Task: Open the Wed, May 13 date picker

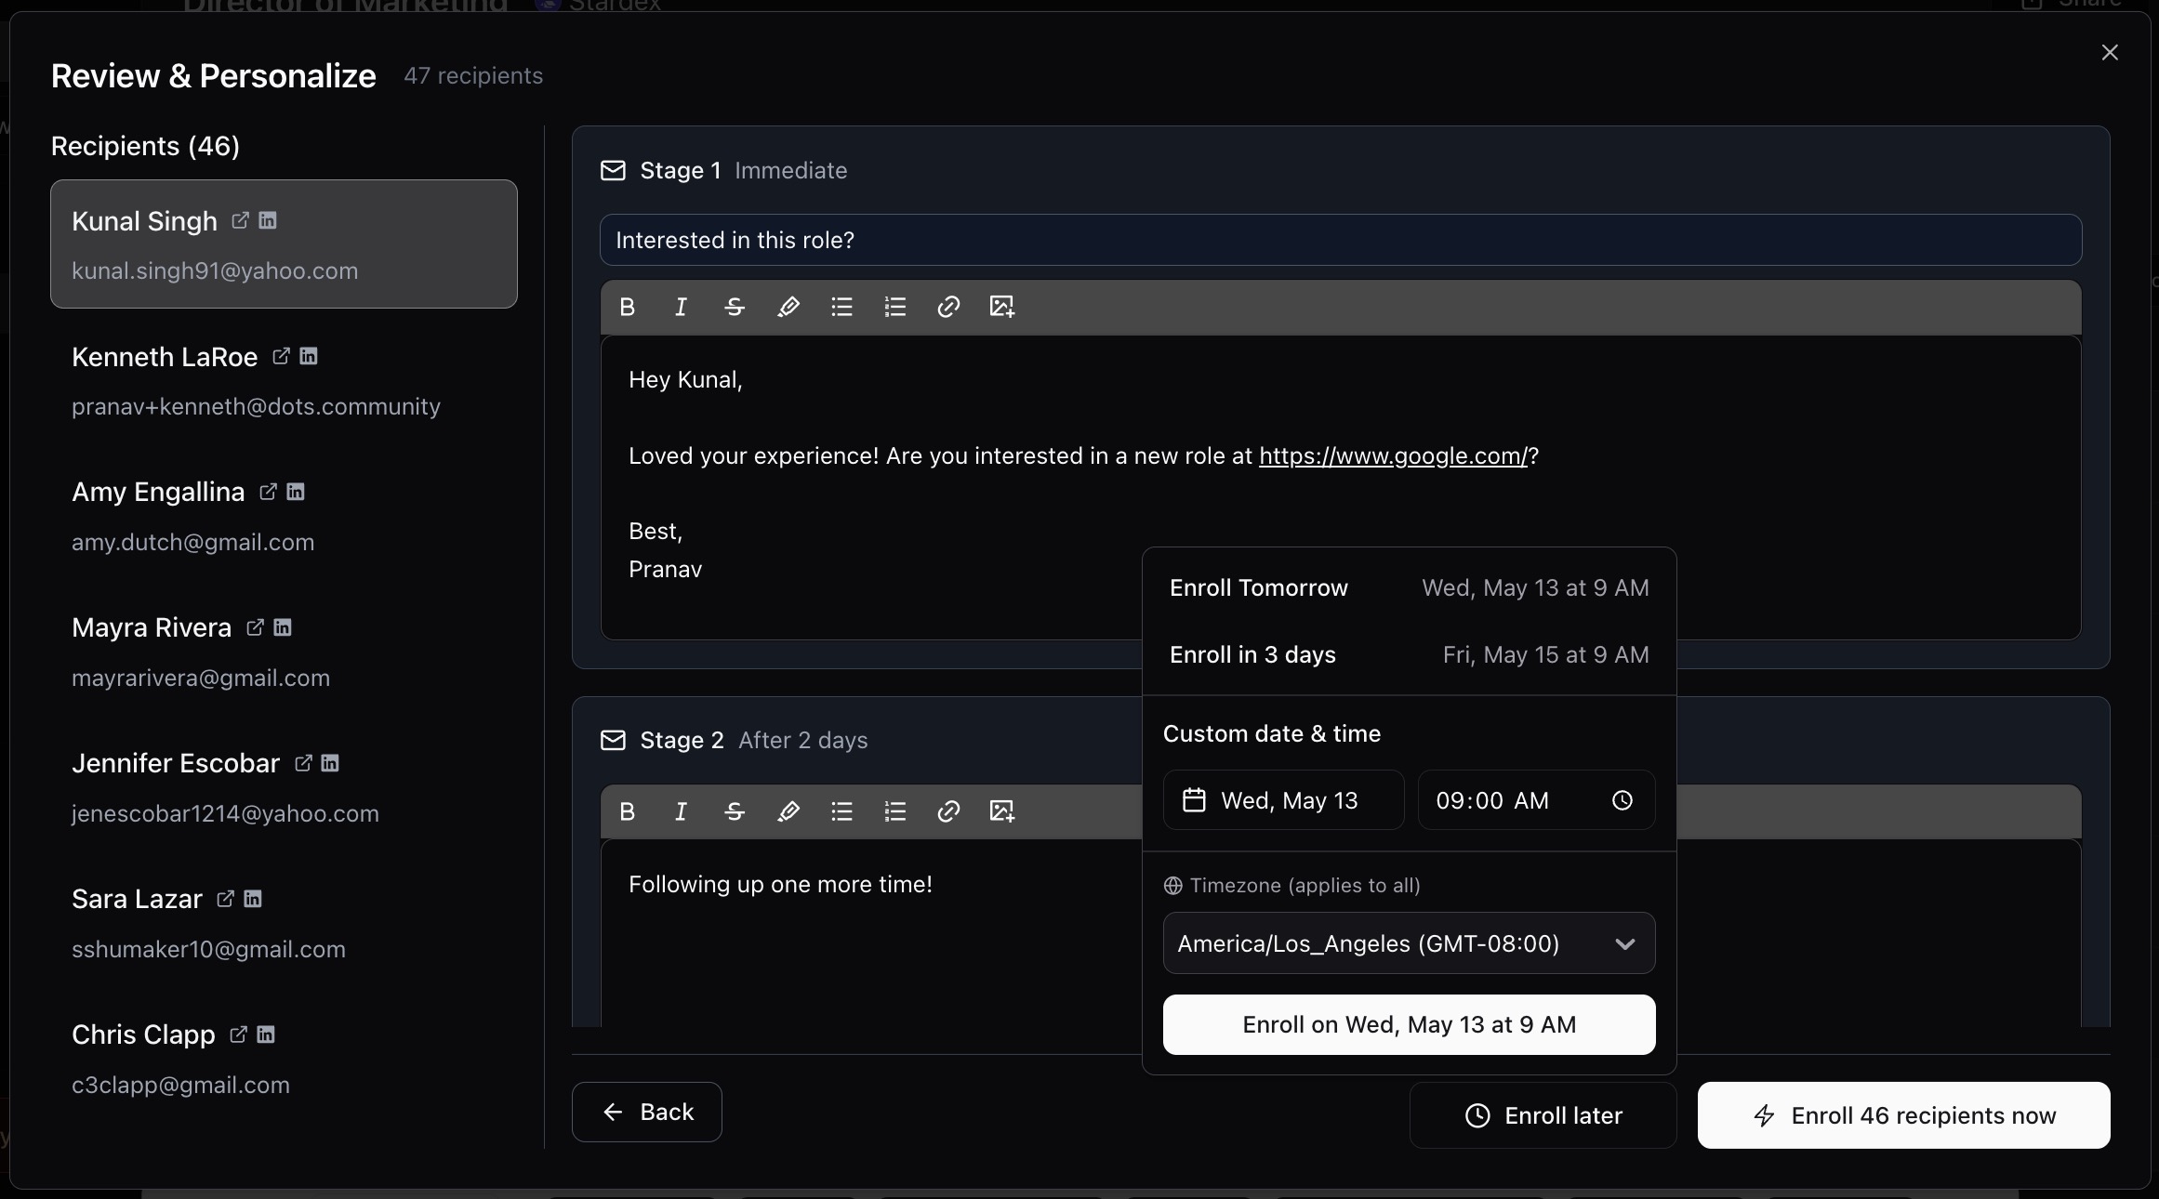Action: pos(1283,800)
